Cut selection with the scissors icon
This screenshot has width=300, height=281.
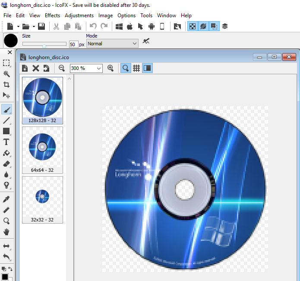point(56,26)
